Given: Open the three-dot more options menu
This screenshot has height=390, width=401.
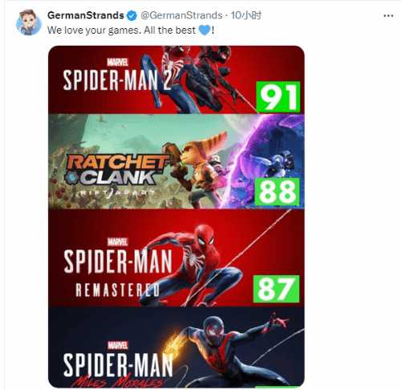Looking at the screenshot, I should [x=388, y=16].
